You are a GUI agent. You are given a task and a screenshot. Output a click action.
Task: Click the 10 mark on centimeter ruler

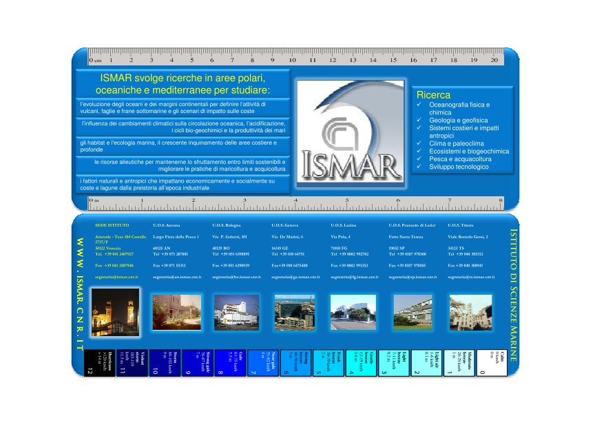[293, 60]
